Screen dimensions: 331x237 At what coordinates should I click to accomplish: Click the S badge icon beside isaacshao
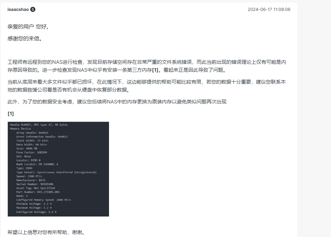[x=33, y=10]
